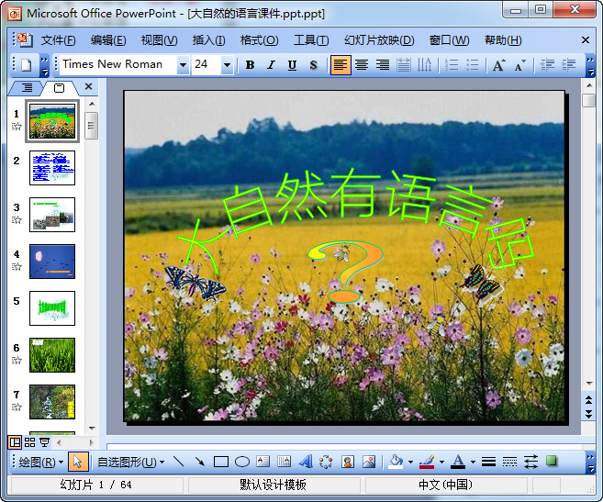Open the 视图(V) menu
Image resolution: width=603 pixels, height=502 pixels.
159,40
